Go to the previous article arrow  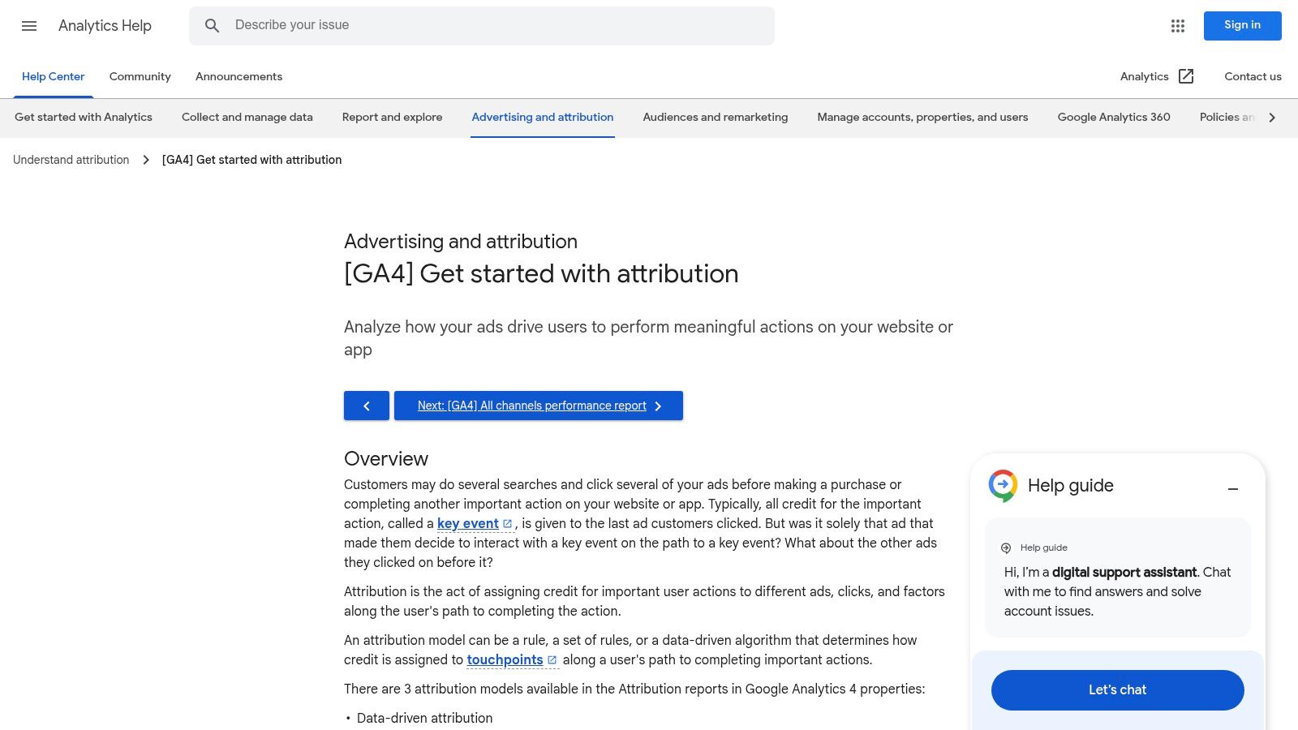coord(367,406)
